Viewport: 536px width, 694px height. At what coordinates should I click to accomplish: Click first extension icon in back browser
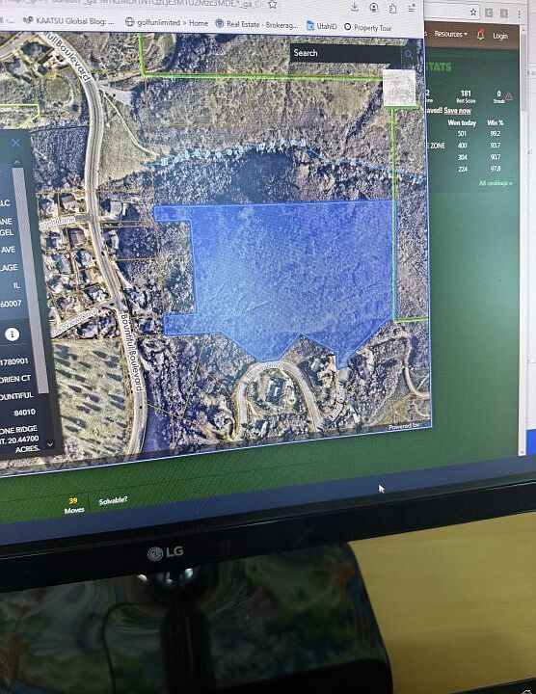[489, 13]
